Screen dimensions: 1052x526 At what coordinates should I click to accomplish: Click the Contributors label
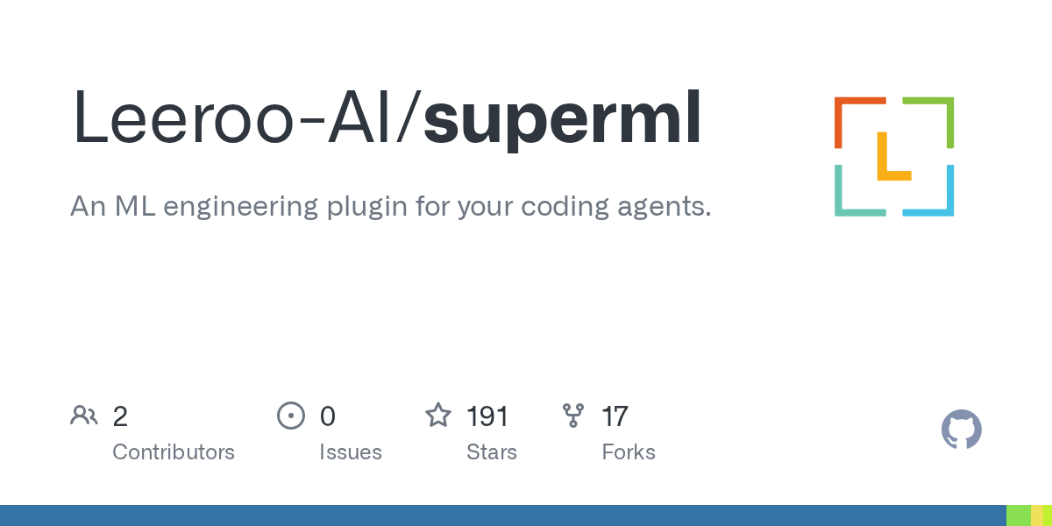174,452
